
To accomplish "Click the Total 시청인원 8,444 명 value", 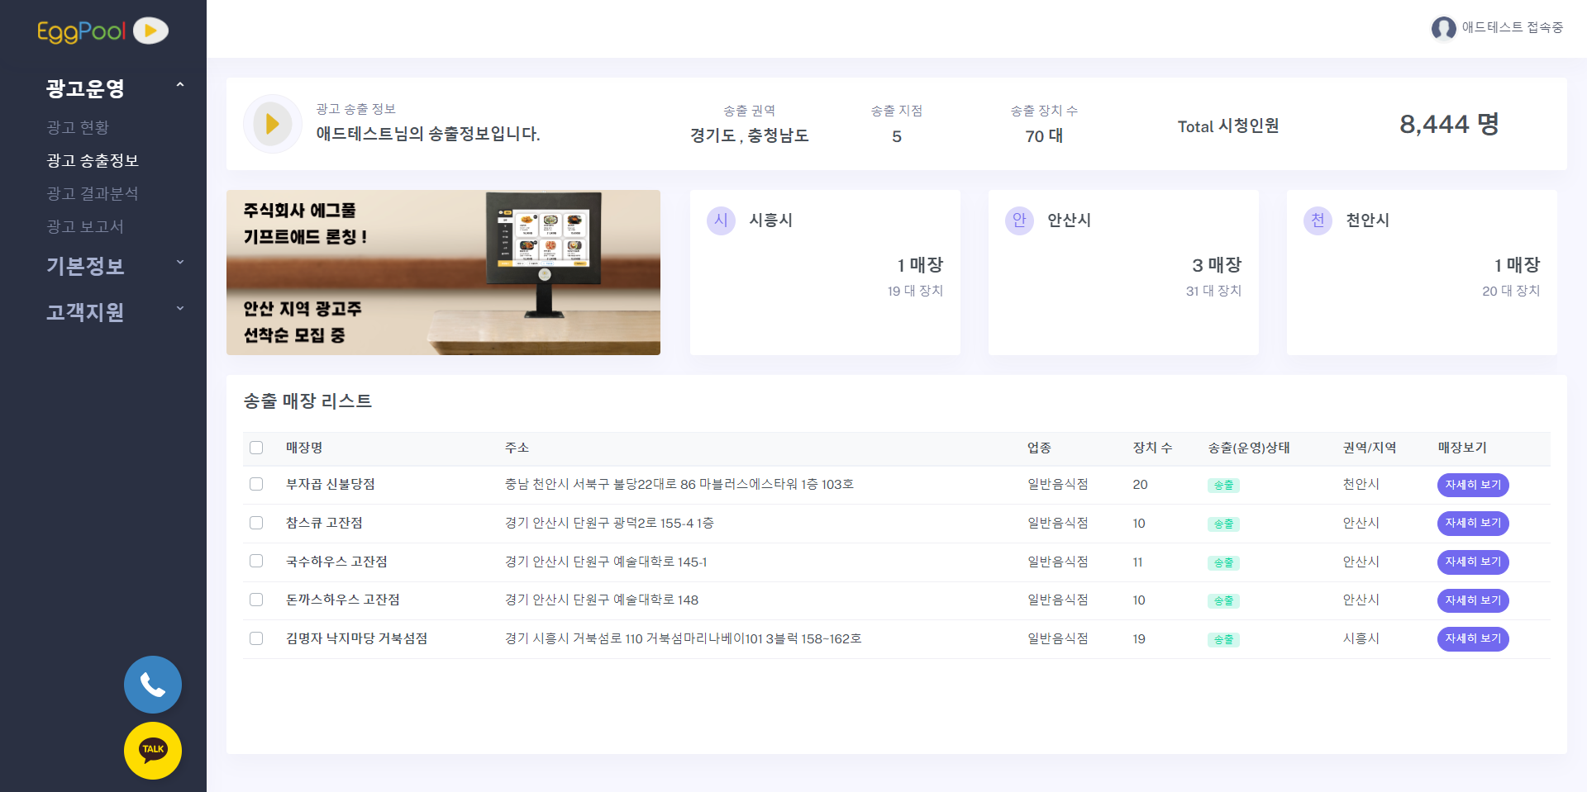I will pos(1449,124).
